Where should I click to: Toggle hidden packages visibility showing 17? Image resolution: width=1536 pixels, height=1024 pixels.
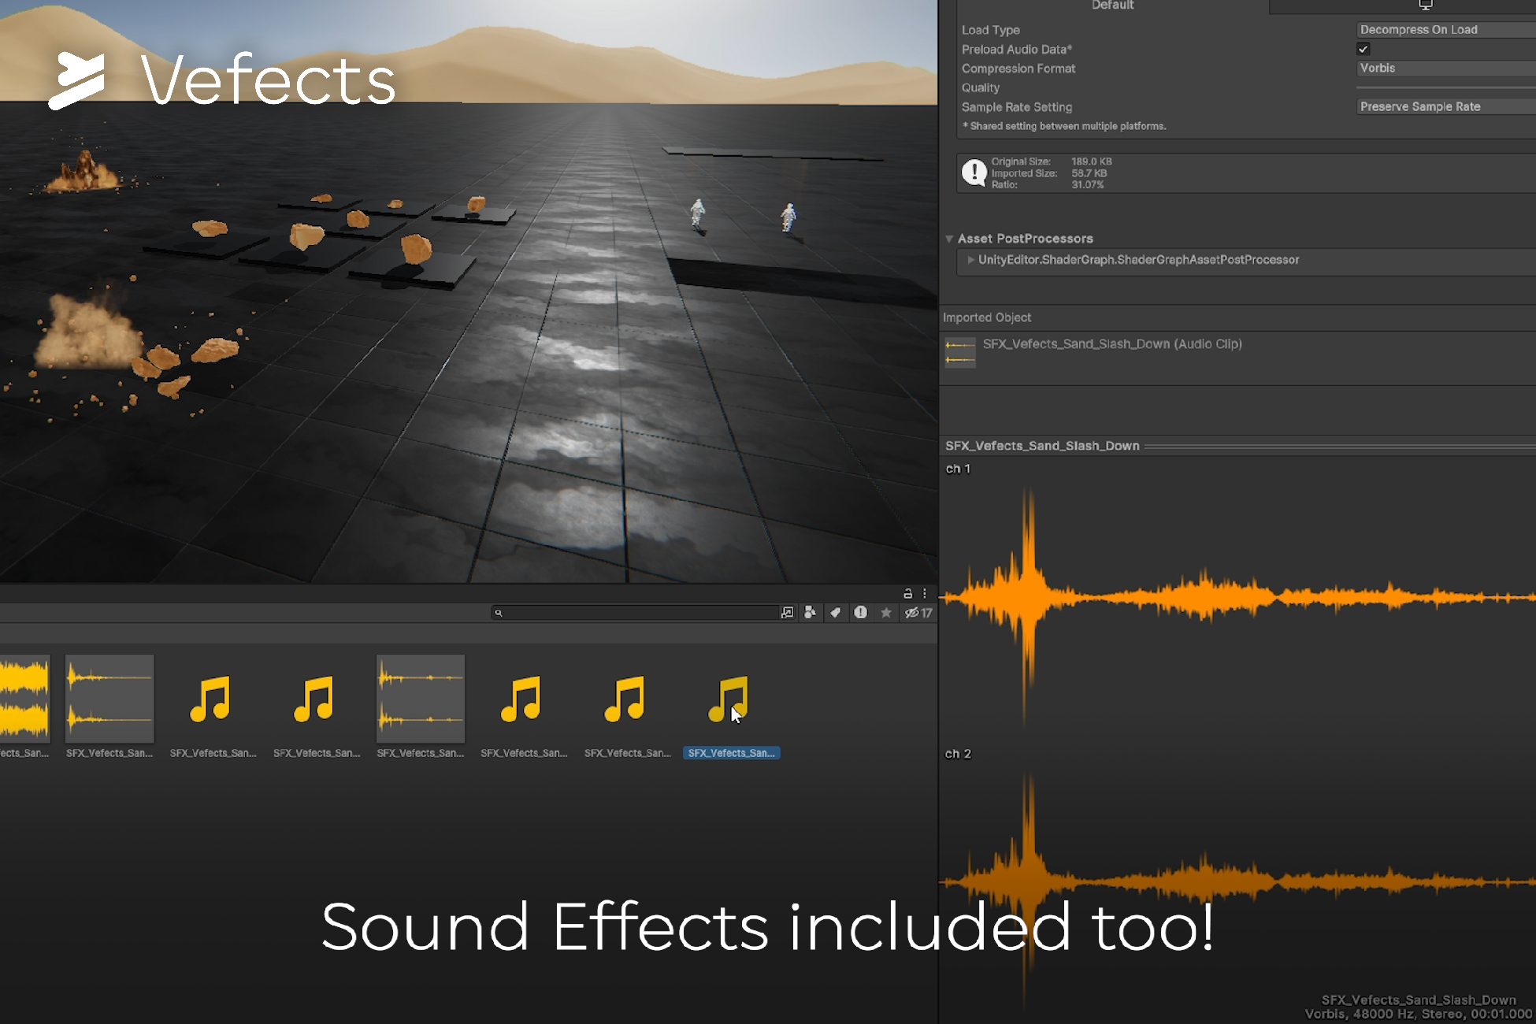[918, 613]
